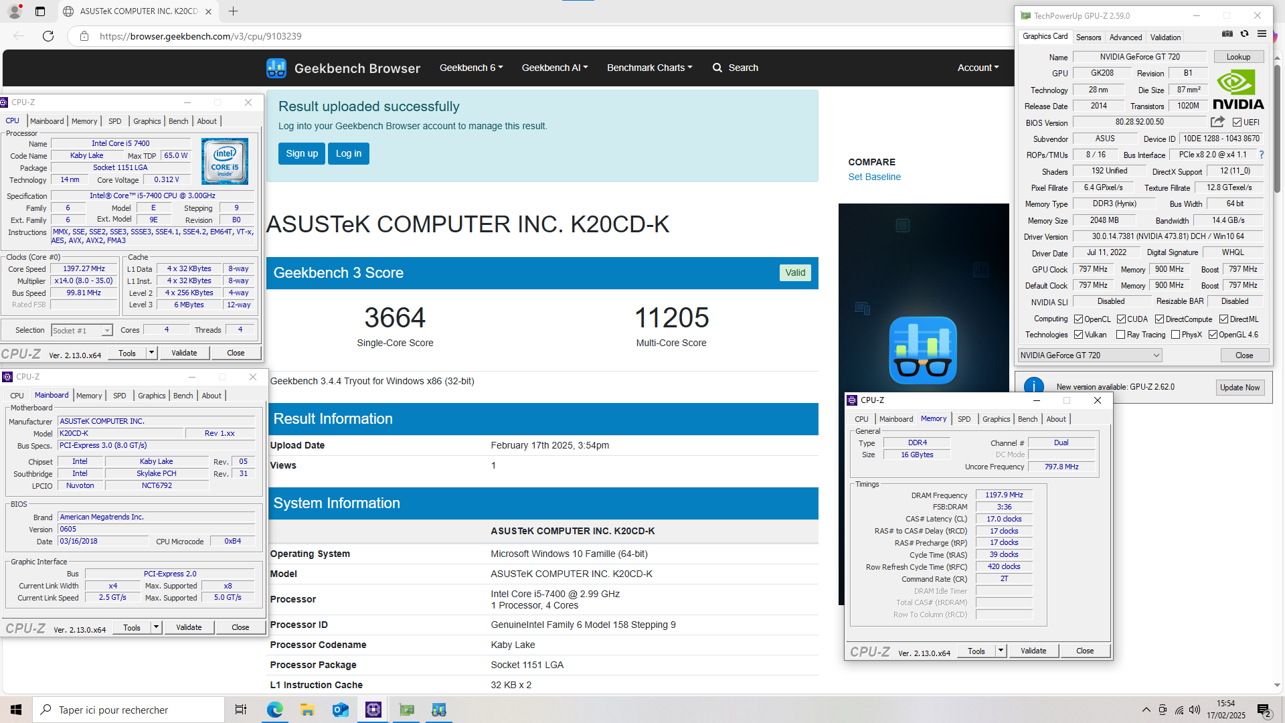Image resolution: width=1285 pixels, height=723 pixels.
Task: Click the volume icon in system tray
Action: point(1195,710)
